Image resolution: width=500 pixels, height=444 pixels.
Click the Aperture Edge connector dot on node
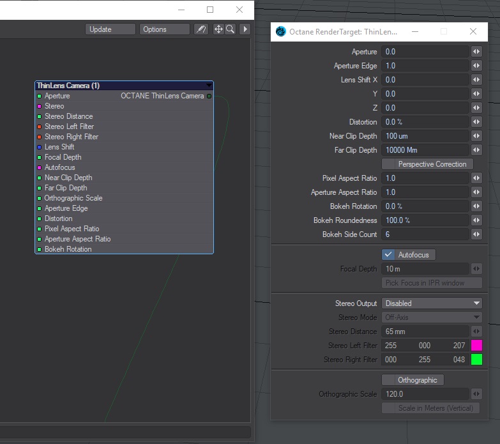pos(39,208)
